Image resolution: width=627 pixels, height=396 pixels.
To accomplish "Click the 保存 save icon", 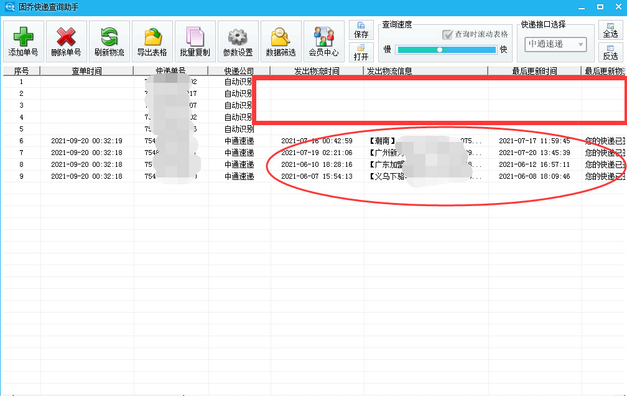I will coord(361,30).
